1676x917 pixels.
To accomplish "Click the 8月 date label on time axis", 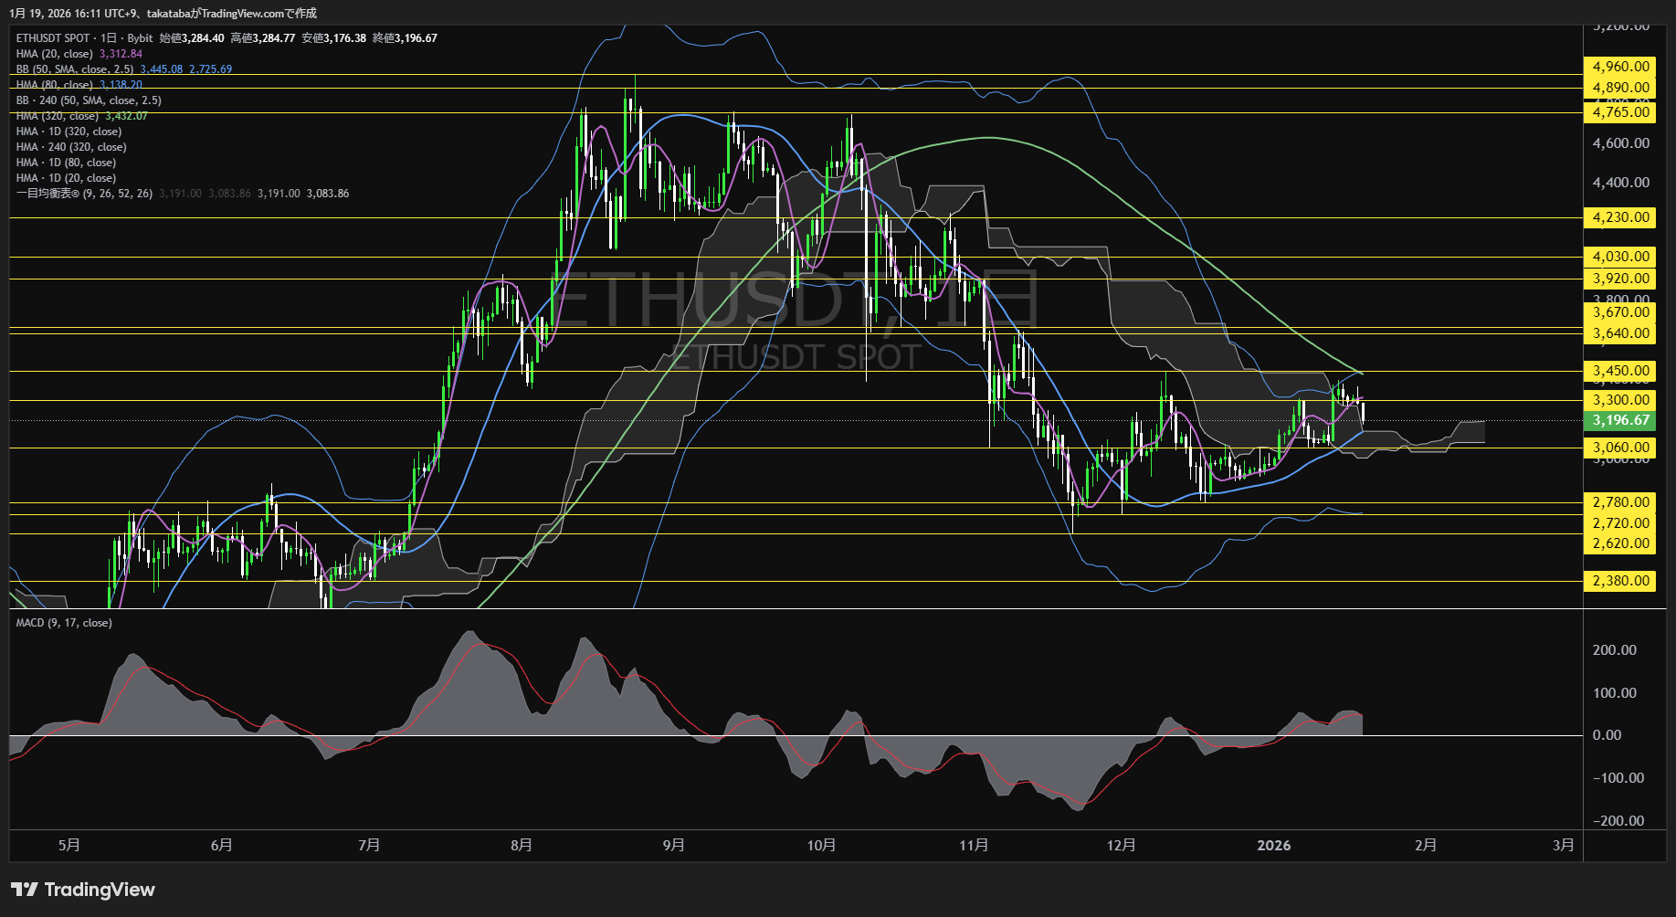I will (x=522, y=845).
